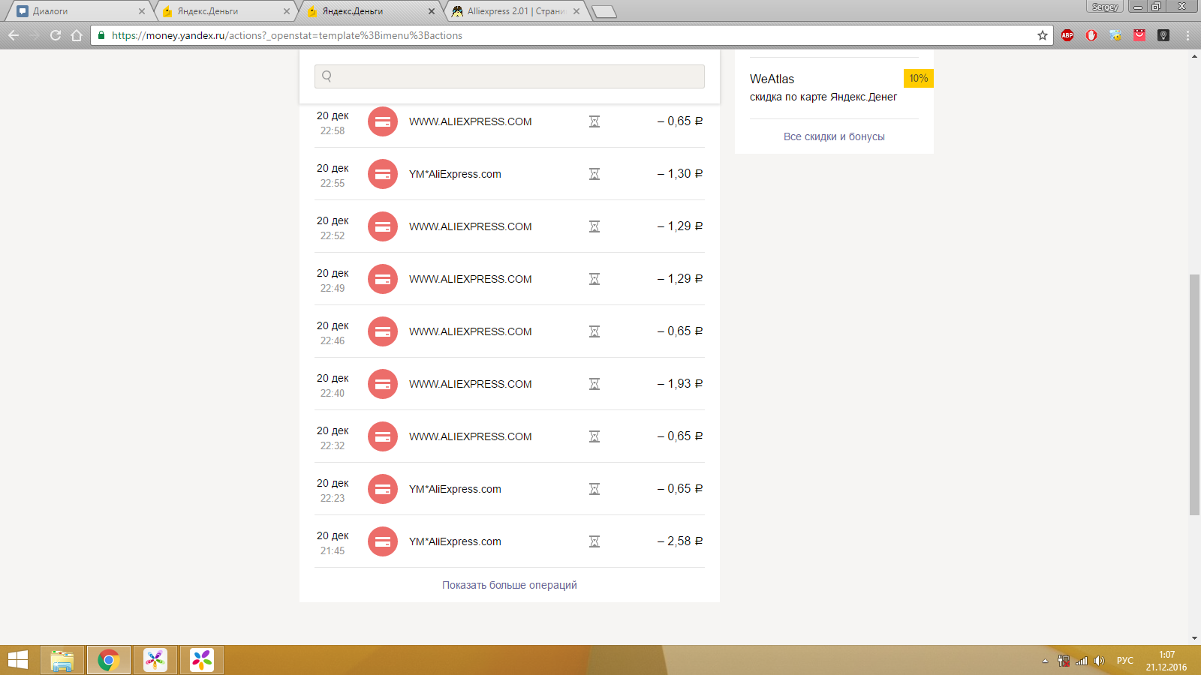Open the red stop-hand extension icon

coord(1091,35)
